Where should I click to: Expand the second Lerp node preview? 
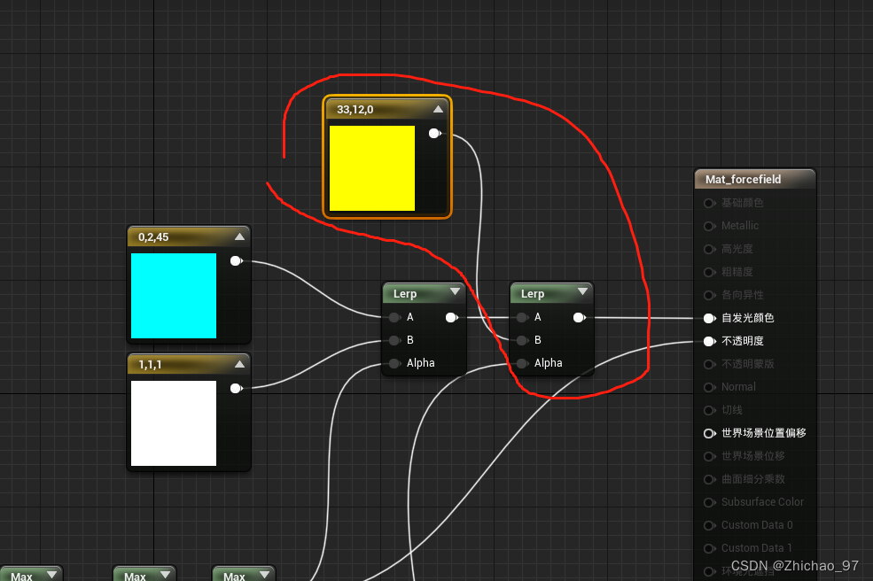pos(582,291)
